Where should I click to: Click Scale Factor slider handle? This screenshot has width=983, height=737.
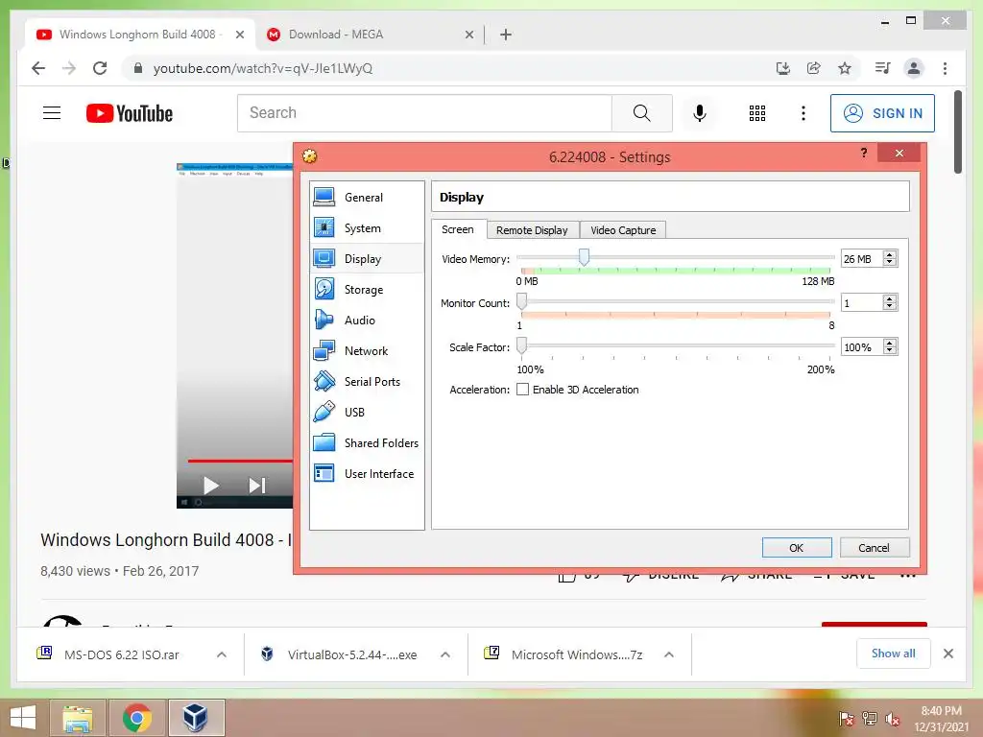(521, 345)
